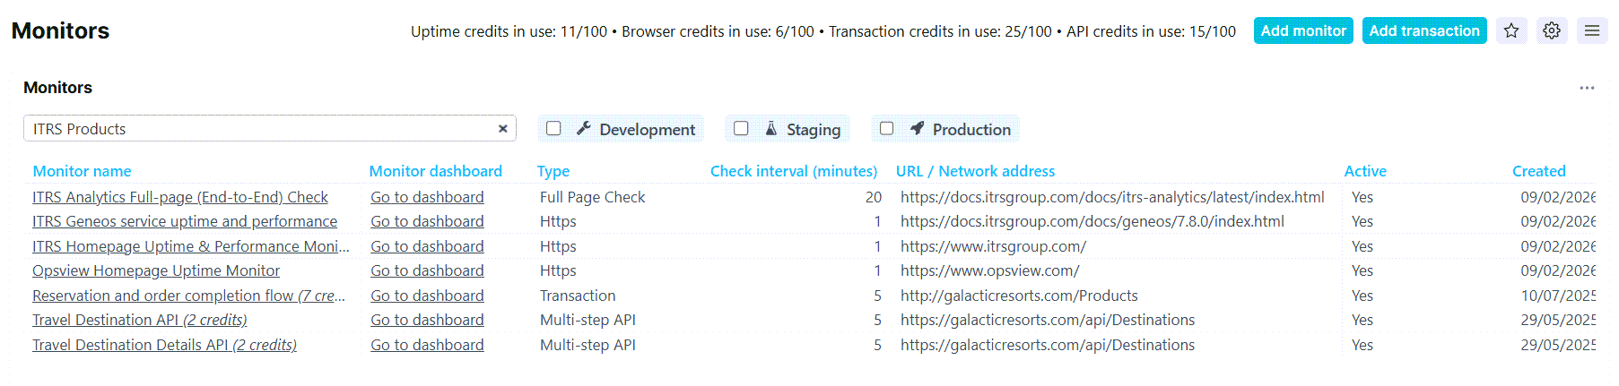Open the hamburger menu icon
This screenshot has width=1619, height=386.
[1592, 30]
